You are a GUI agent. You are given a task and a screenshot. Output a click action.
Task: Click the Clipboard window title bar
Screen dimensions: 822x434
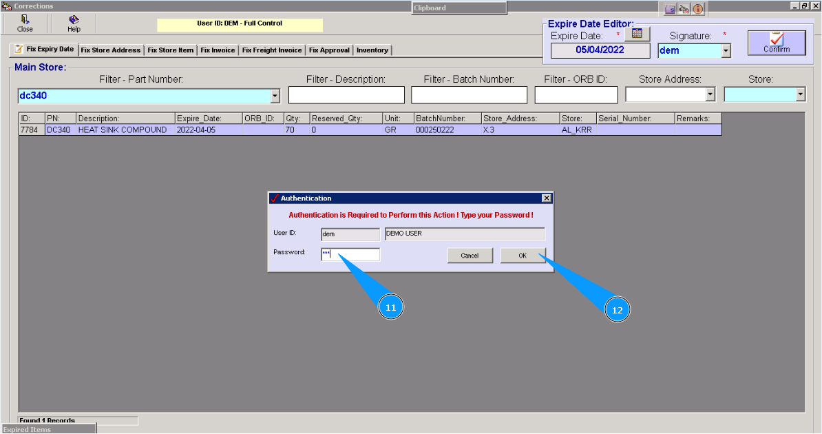(459, 8)
